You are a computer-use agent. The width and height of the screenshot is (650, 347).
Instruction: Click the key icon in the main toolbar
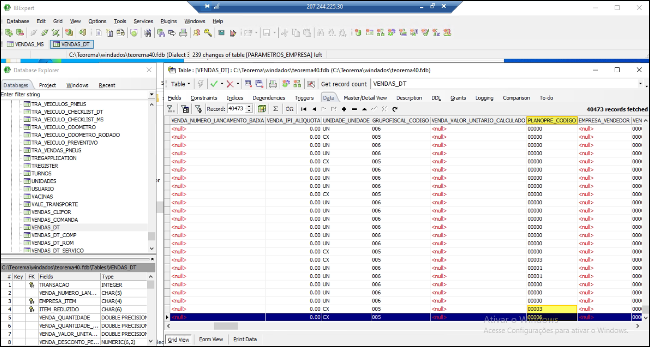pyautogui.click(x=207, y=33)
